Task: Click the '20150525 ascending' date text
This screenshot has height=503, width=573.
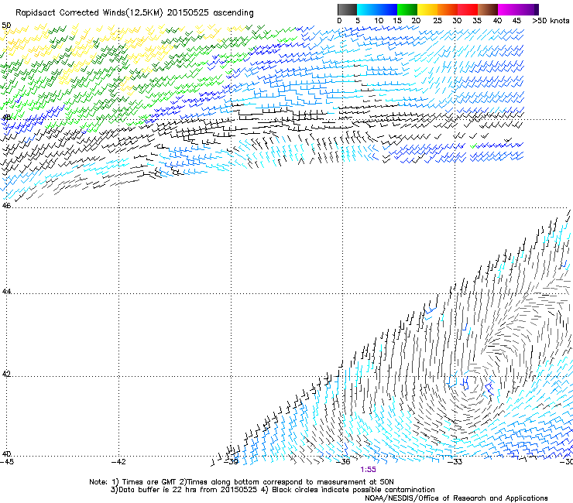Action: tap(210, 13)
